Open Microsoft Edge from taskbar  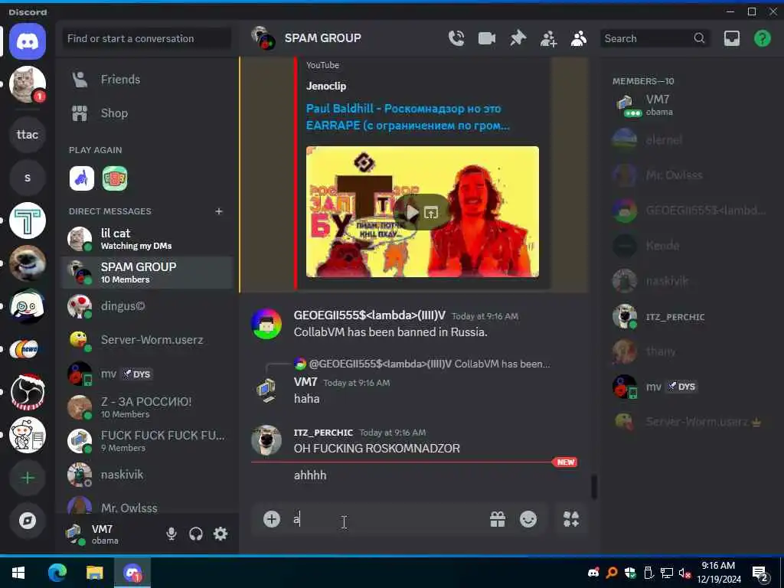[57, 573]
